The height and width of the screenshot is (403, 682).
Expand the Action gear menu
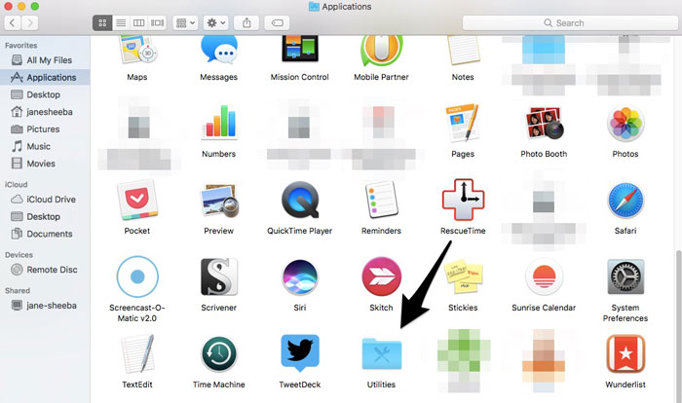click(x=214, y=22)
